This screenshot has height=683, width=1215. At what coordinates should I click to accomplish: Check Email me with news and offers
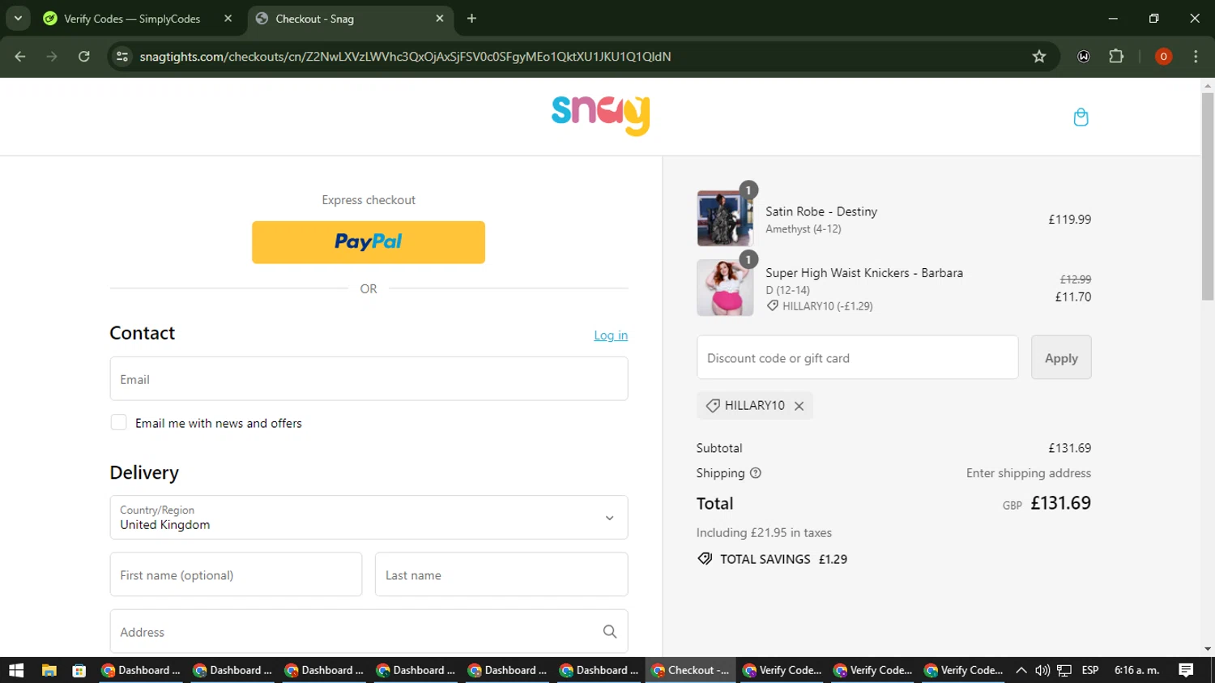pos(118,423)
